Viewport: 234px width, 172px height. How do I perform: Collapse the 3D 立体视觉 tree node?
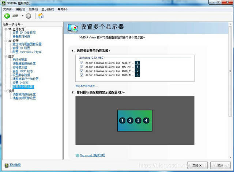click(6, 29)
